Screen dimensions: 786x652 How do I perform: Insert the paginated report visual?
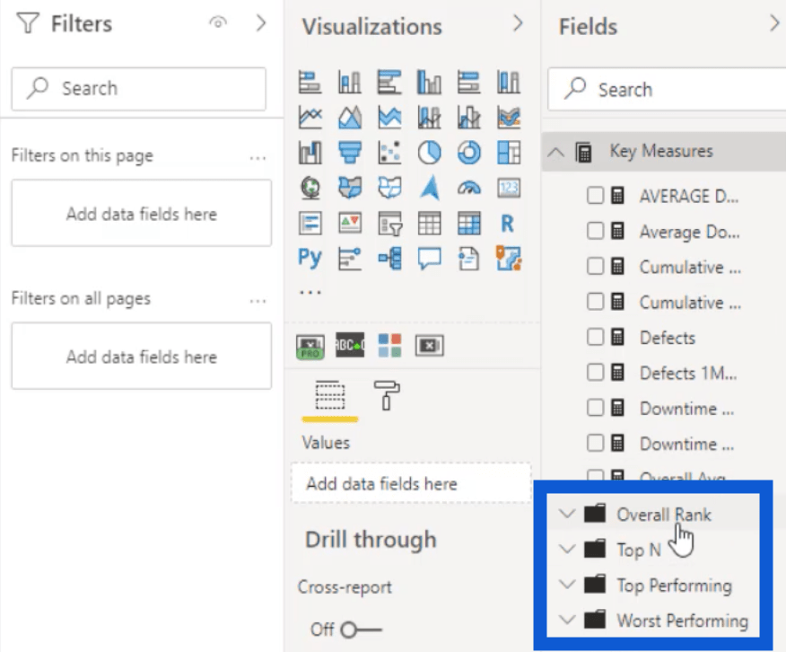click(468, 259)
